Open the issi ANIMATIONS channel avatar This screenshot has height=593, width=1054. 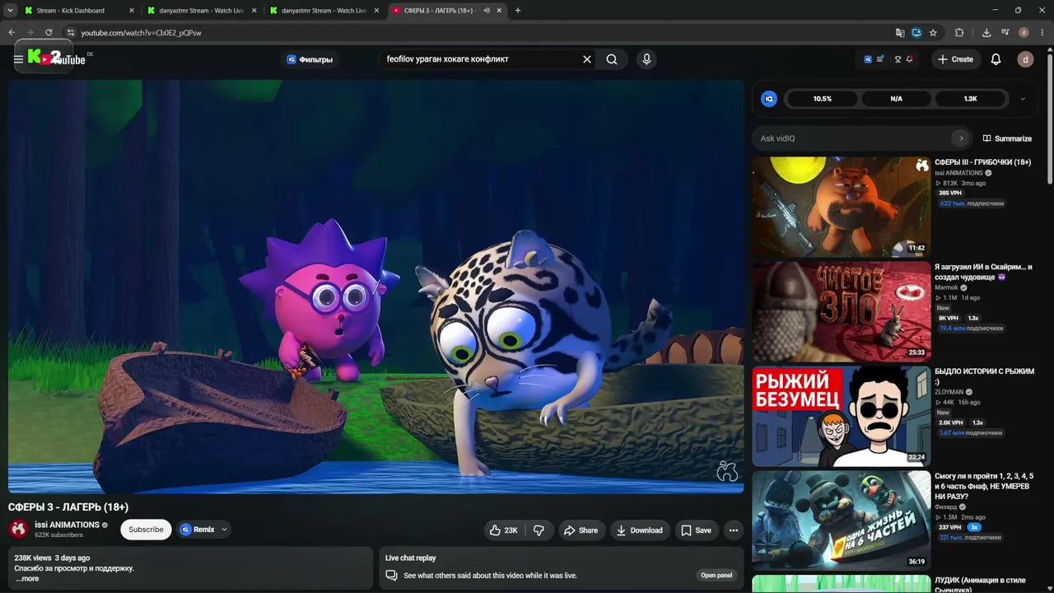(x=19, y=529)
